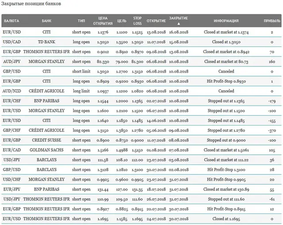Click 'Closed at market at 130.89' cell

[x=226, y=189]
